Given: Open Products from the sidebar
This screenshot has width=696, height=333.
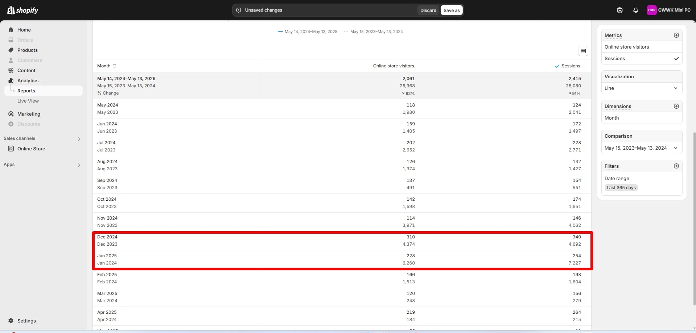Looking at the screenshot, I should point(27,50).
